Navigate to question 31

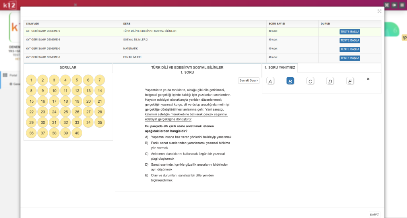tap(54, 122)
